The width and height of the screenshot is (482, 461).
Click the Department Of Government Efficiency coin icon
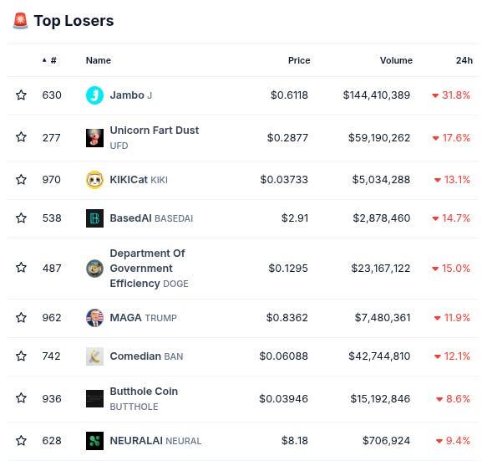click(94, 269)
